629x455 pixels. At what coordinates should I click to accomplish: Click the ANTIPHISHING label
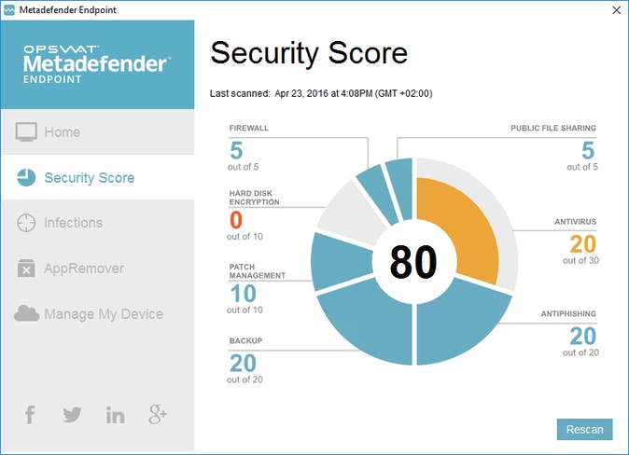point(568,313)
